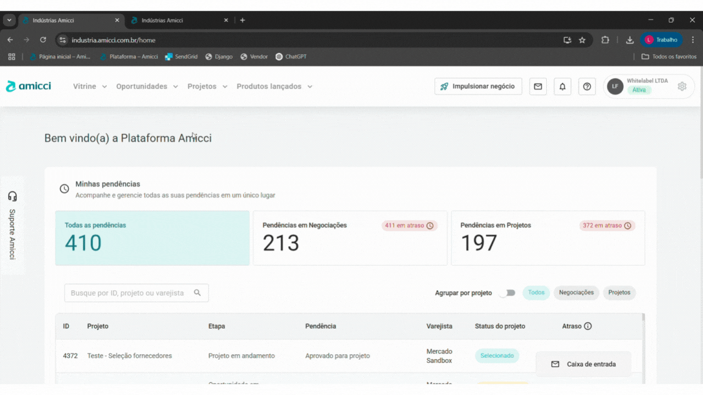The width and height of the screenshot is (703, 395).
Task: Expand the Vitrine dropdown menu
Action: tap(90, 87)
